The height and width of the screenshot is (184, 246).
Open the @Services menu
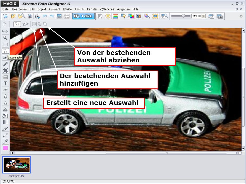pyautogui.click(x=107, y=9)
